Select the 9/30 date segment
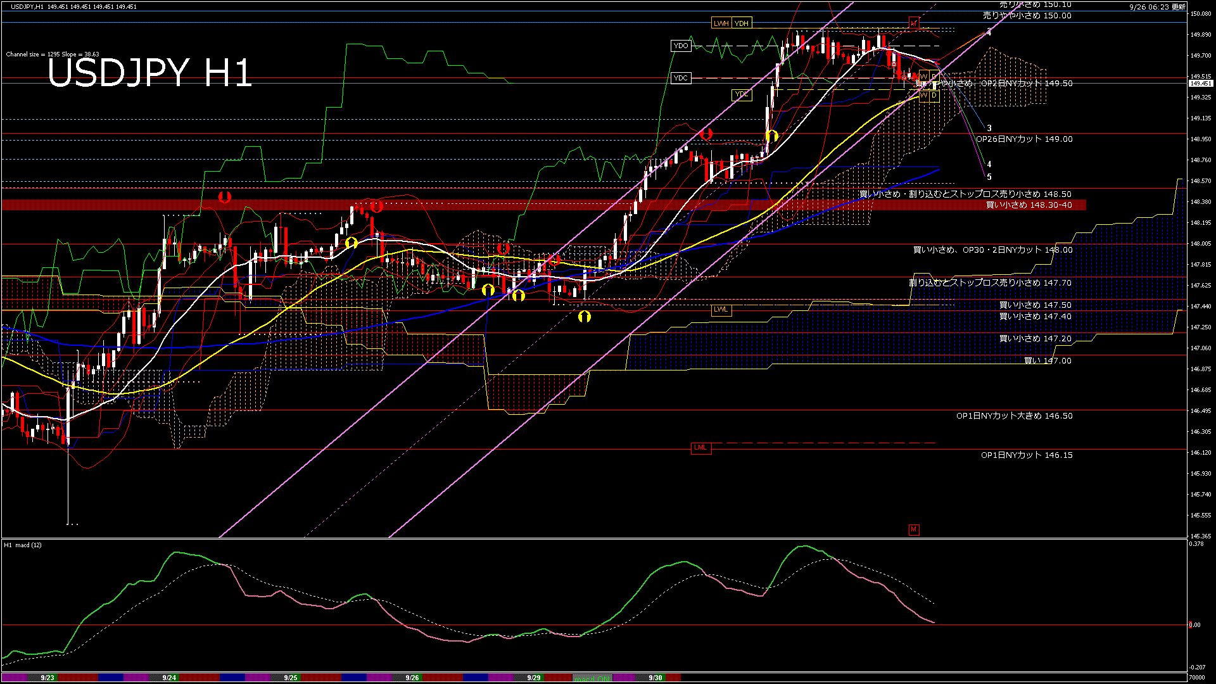The height and width of the screenshot is (684, 1216). pos(655,678)
